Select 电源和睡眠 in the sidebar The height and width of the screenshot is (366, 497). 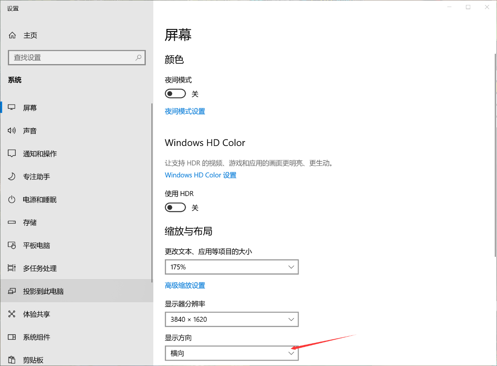click(x=77, y=199)
